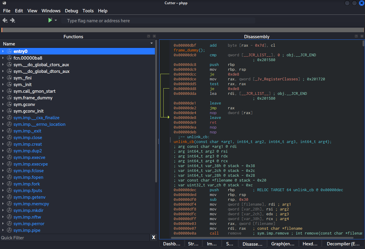Open the debug mode dropdown arrow
This screenshot has width=365, height=249.
[56, 20]
